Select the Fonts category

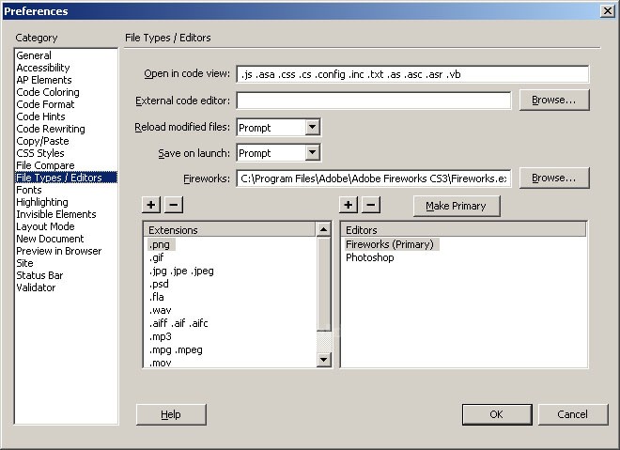pos(29,190)
